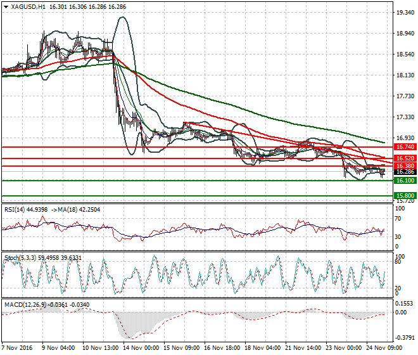The width and height of the screenshot is (418, 355).
Task: Click the 23 Nov 00:00 time label
Action: (343, 348)
